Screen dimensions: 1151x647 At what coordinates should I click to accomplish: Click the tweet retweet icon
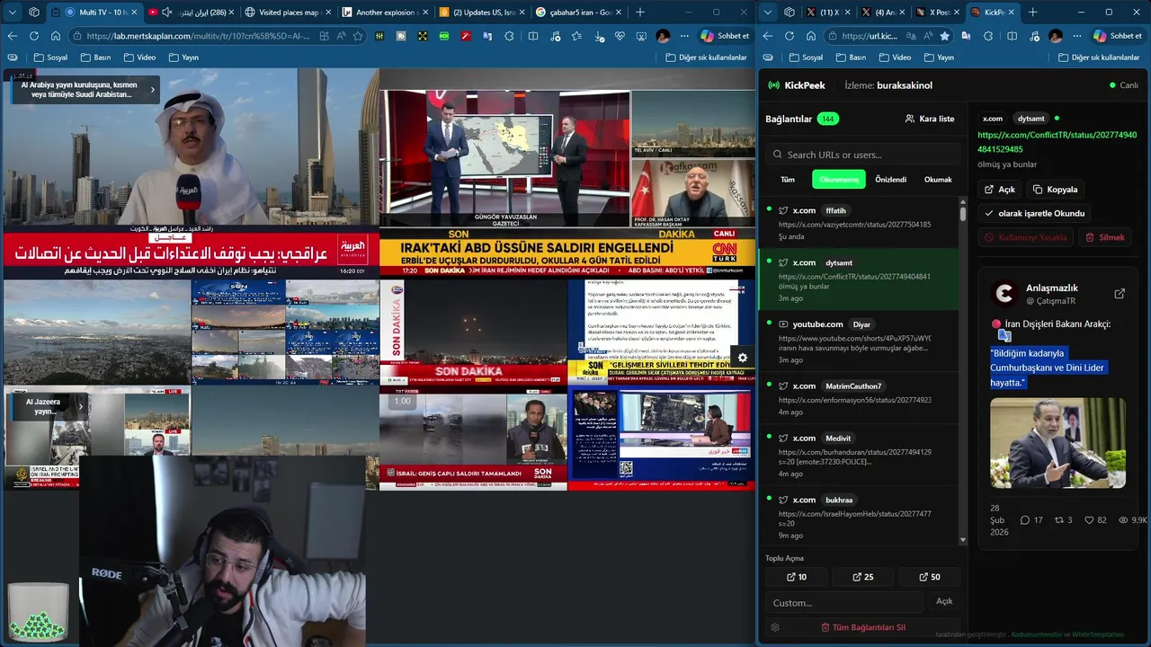(x=1059, y=520)
